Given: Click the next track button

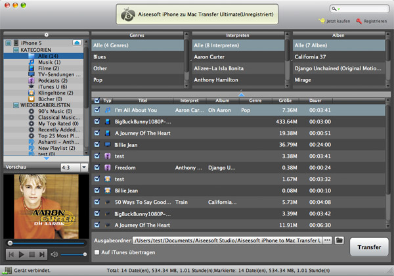Looking at the screenshot, I should coord(42,254).
